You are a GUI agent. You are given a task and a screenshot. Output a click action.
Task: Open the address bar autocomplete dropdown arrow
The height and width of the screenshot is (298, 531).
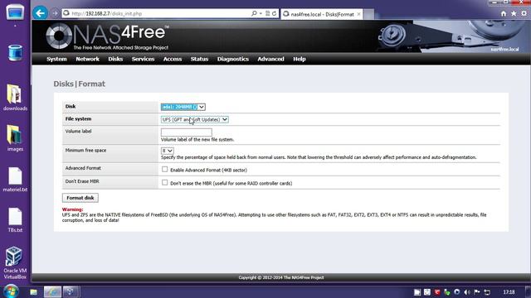[261, 13]
